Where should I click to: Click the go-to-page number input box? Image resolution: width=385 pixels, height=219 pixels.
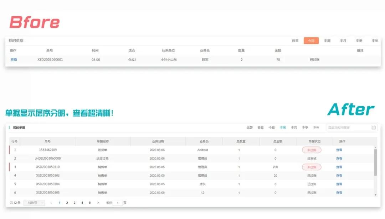tap(118, 203)
